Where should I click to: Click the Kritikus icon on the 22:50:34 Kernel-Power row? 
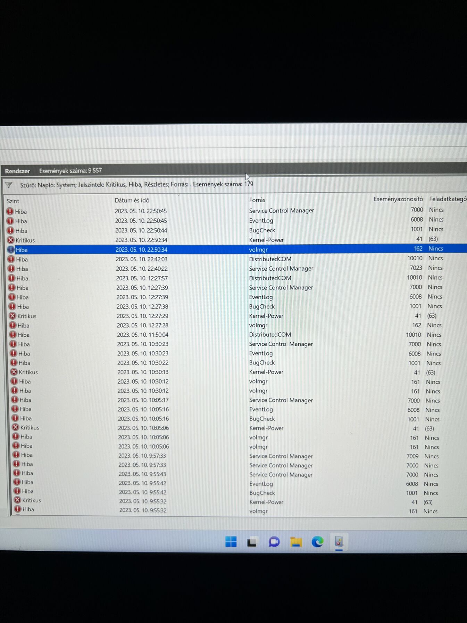(x=11, y=240)
